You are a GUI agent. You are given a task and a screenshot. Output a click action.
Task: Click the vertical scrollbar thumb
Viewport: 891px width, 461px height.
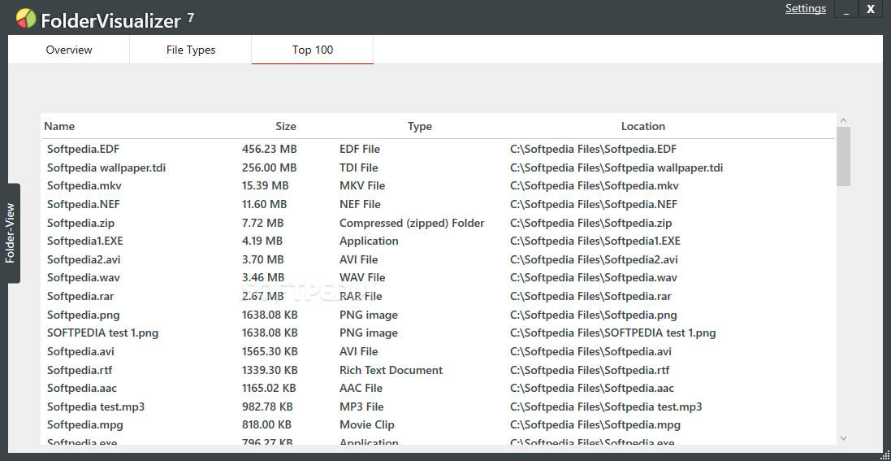tap(843, 156)
